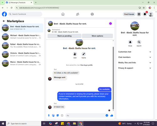
Task: Bookmark this page with star icon
Action: pyautogui.click(x=144, y=8)
